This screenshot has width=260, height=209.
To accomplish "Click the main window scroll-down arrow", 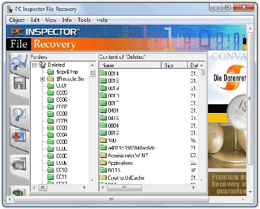I will point(250,192).
